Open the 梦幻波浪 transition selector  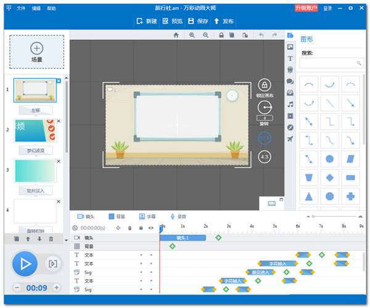pos(35,150)
